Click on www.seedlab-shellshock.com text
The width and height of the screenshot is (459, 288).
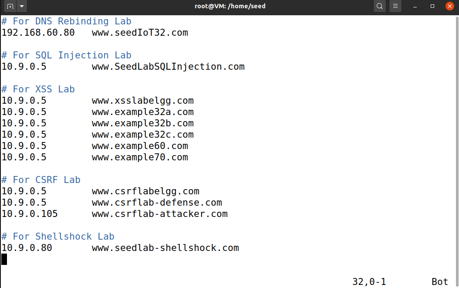(165, 248)
